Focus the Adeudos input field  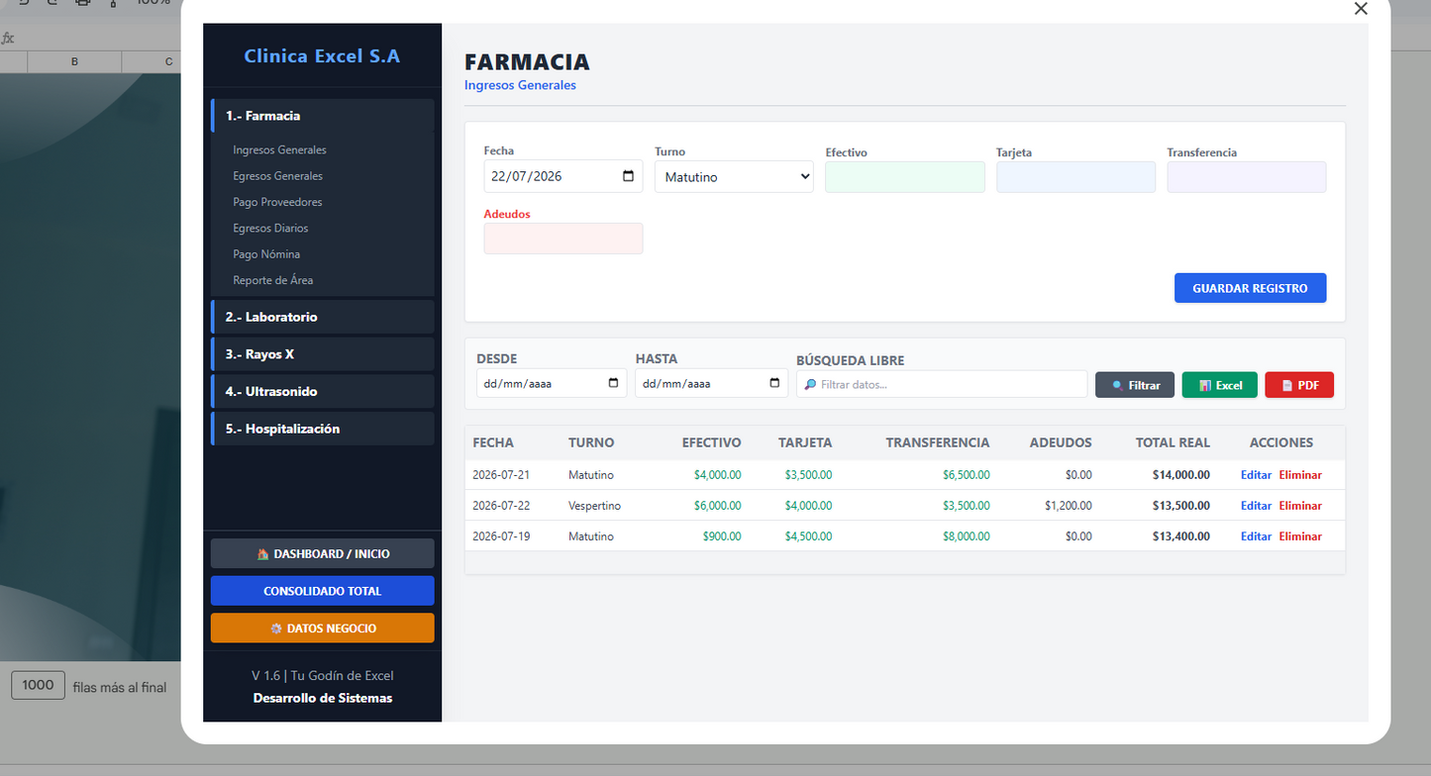[x=563, y=239]
